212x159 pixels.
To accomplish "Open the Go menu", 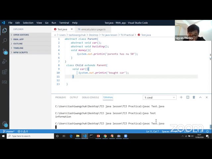I will pyautogui.click(x=47, y=23).
